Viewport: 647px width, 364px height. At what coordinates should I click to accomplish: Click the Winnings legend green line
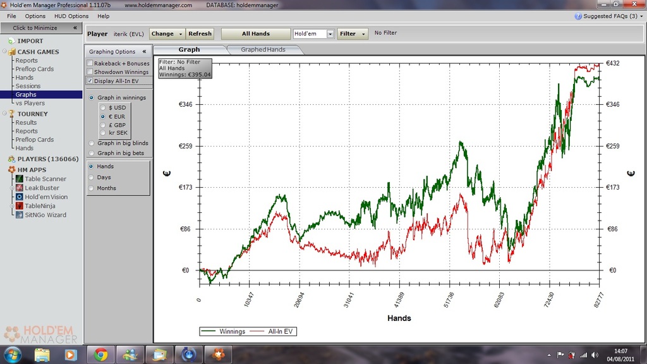point(209,331)
